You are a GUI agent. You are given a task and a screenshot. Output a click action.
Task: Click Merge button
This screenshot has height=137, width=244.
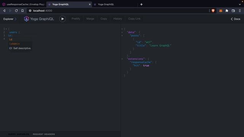(90, 19)
